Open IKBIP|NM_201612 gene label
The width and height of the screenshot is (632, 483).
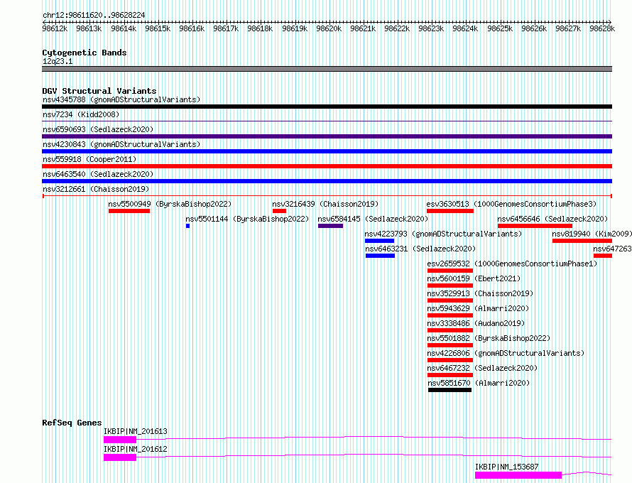tap(136, 449)
